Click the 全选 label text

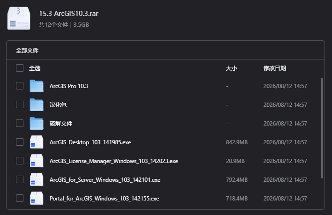[x=35, y=68]
